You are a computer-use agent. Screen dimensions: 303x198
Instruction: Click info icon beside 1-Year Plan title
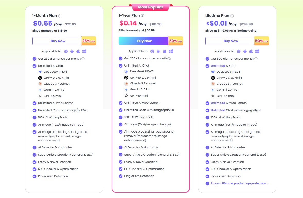[142, 16]
